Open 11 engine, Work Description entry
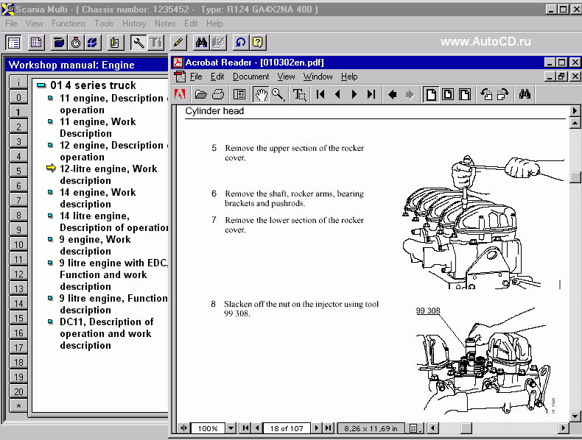 tap(98, 127)
